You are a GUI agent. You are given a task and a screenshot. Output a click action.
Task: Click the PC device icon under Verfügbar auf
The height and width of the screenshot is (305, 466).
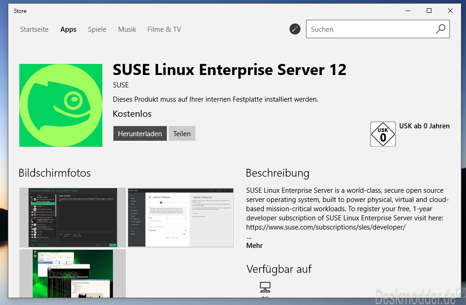click(265, 287)
